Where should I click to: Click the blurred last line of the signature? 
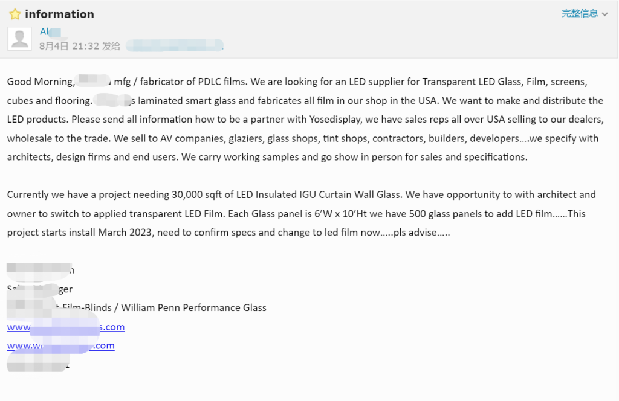(x=38, y=364)
